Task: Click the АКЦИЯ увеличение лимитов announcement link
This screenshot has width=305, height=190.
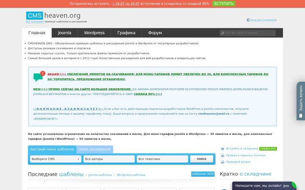Action: [158, 76]
